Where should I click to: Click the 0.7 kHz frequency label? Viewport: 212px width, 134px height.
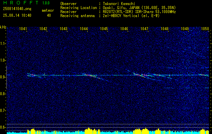3,111
